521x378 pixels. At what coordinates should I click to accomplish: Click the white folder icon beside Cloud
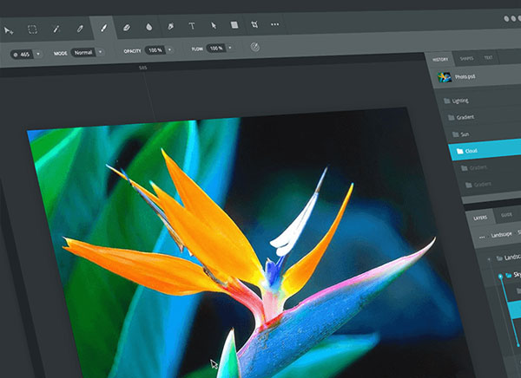(460, 152)
